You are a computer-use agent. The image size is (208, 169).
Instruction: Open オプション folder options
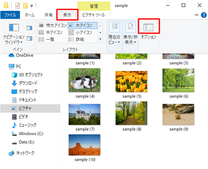(x=149, y=31)
